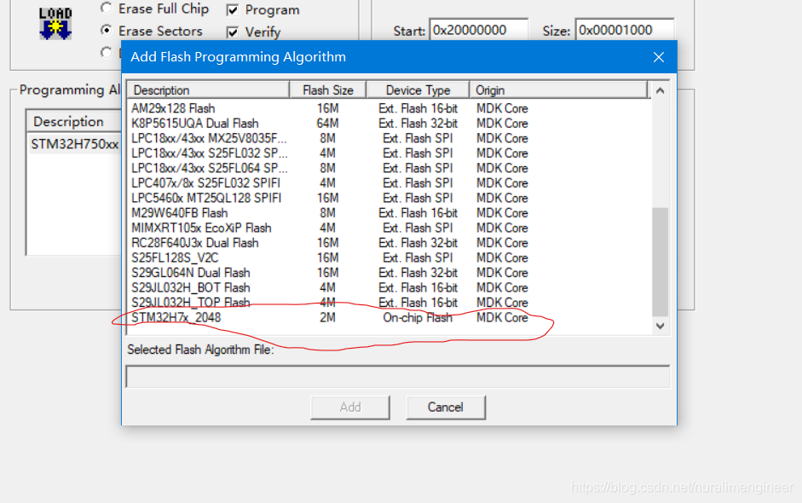
Task: Edit the Size field 0x00001000
Action: pyautogui.click(x=625, y=30)
